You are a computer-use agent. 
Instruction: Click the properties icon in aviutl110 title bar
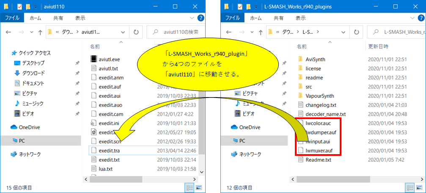[x=19, y=6]
